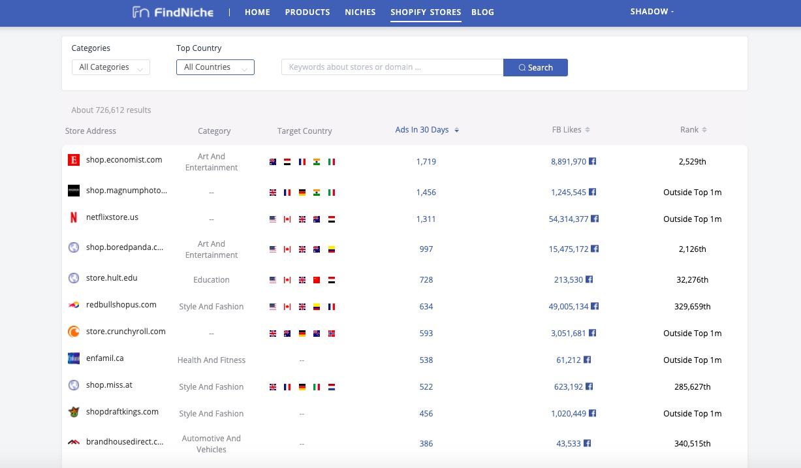Click Facebook icon beside 623,192 likes
Viewport: 801px width, 468px height.
pos(589,386)
